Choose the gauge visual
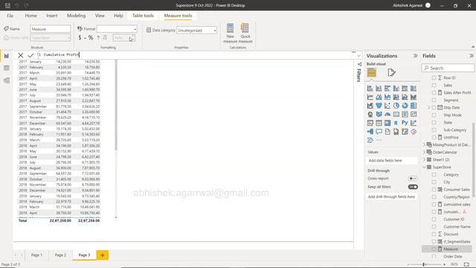Screen dimensions: 476x268 coord(387,114)
